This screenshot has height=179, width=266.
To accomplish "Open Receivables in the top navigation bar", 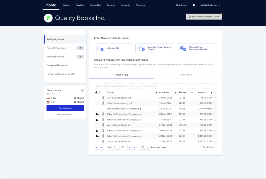I will [95, 5].
